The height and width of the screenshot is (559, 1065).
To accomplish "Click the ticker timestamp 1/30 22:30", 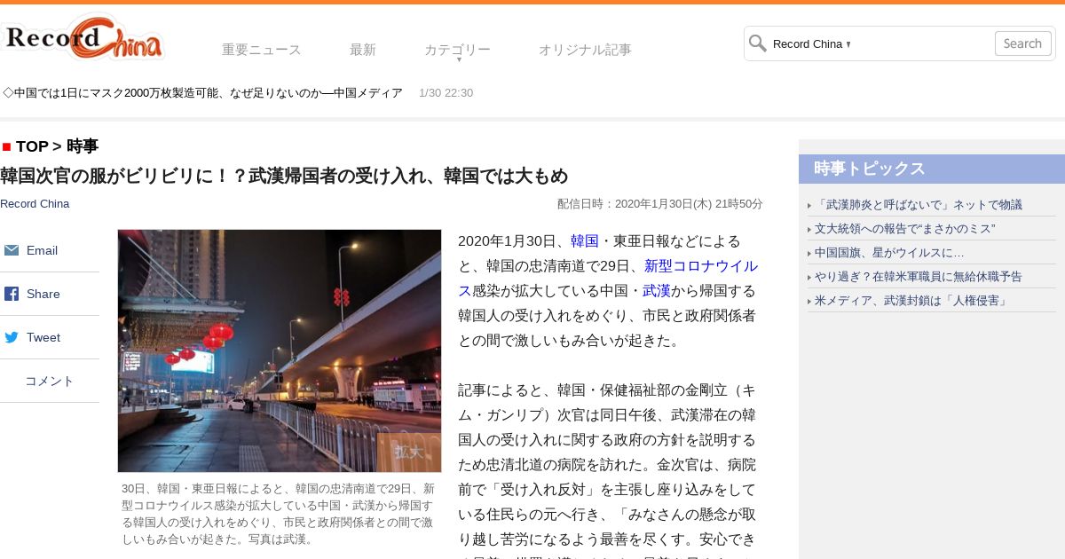I will pos(446,93).
